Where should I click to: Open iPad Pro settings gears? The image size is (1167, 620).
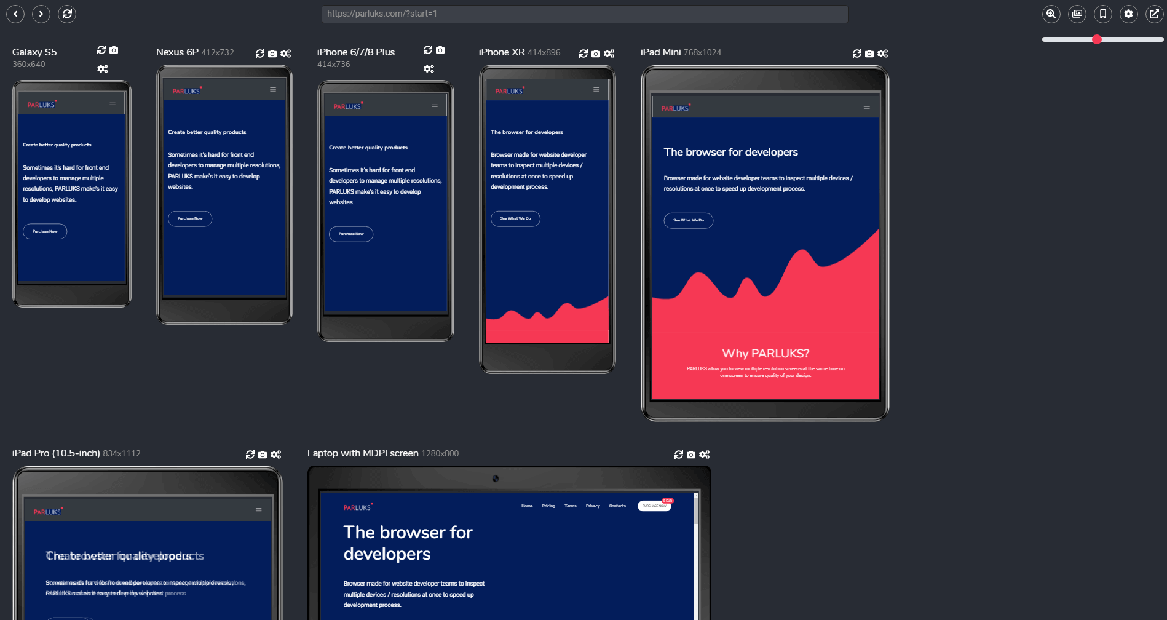pos(276,455)
